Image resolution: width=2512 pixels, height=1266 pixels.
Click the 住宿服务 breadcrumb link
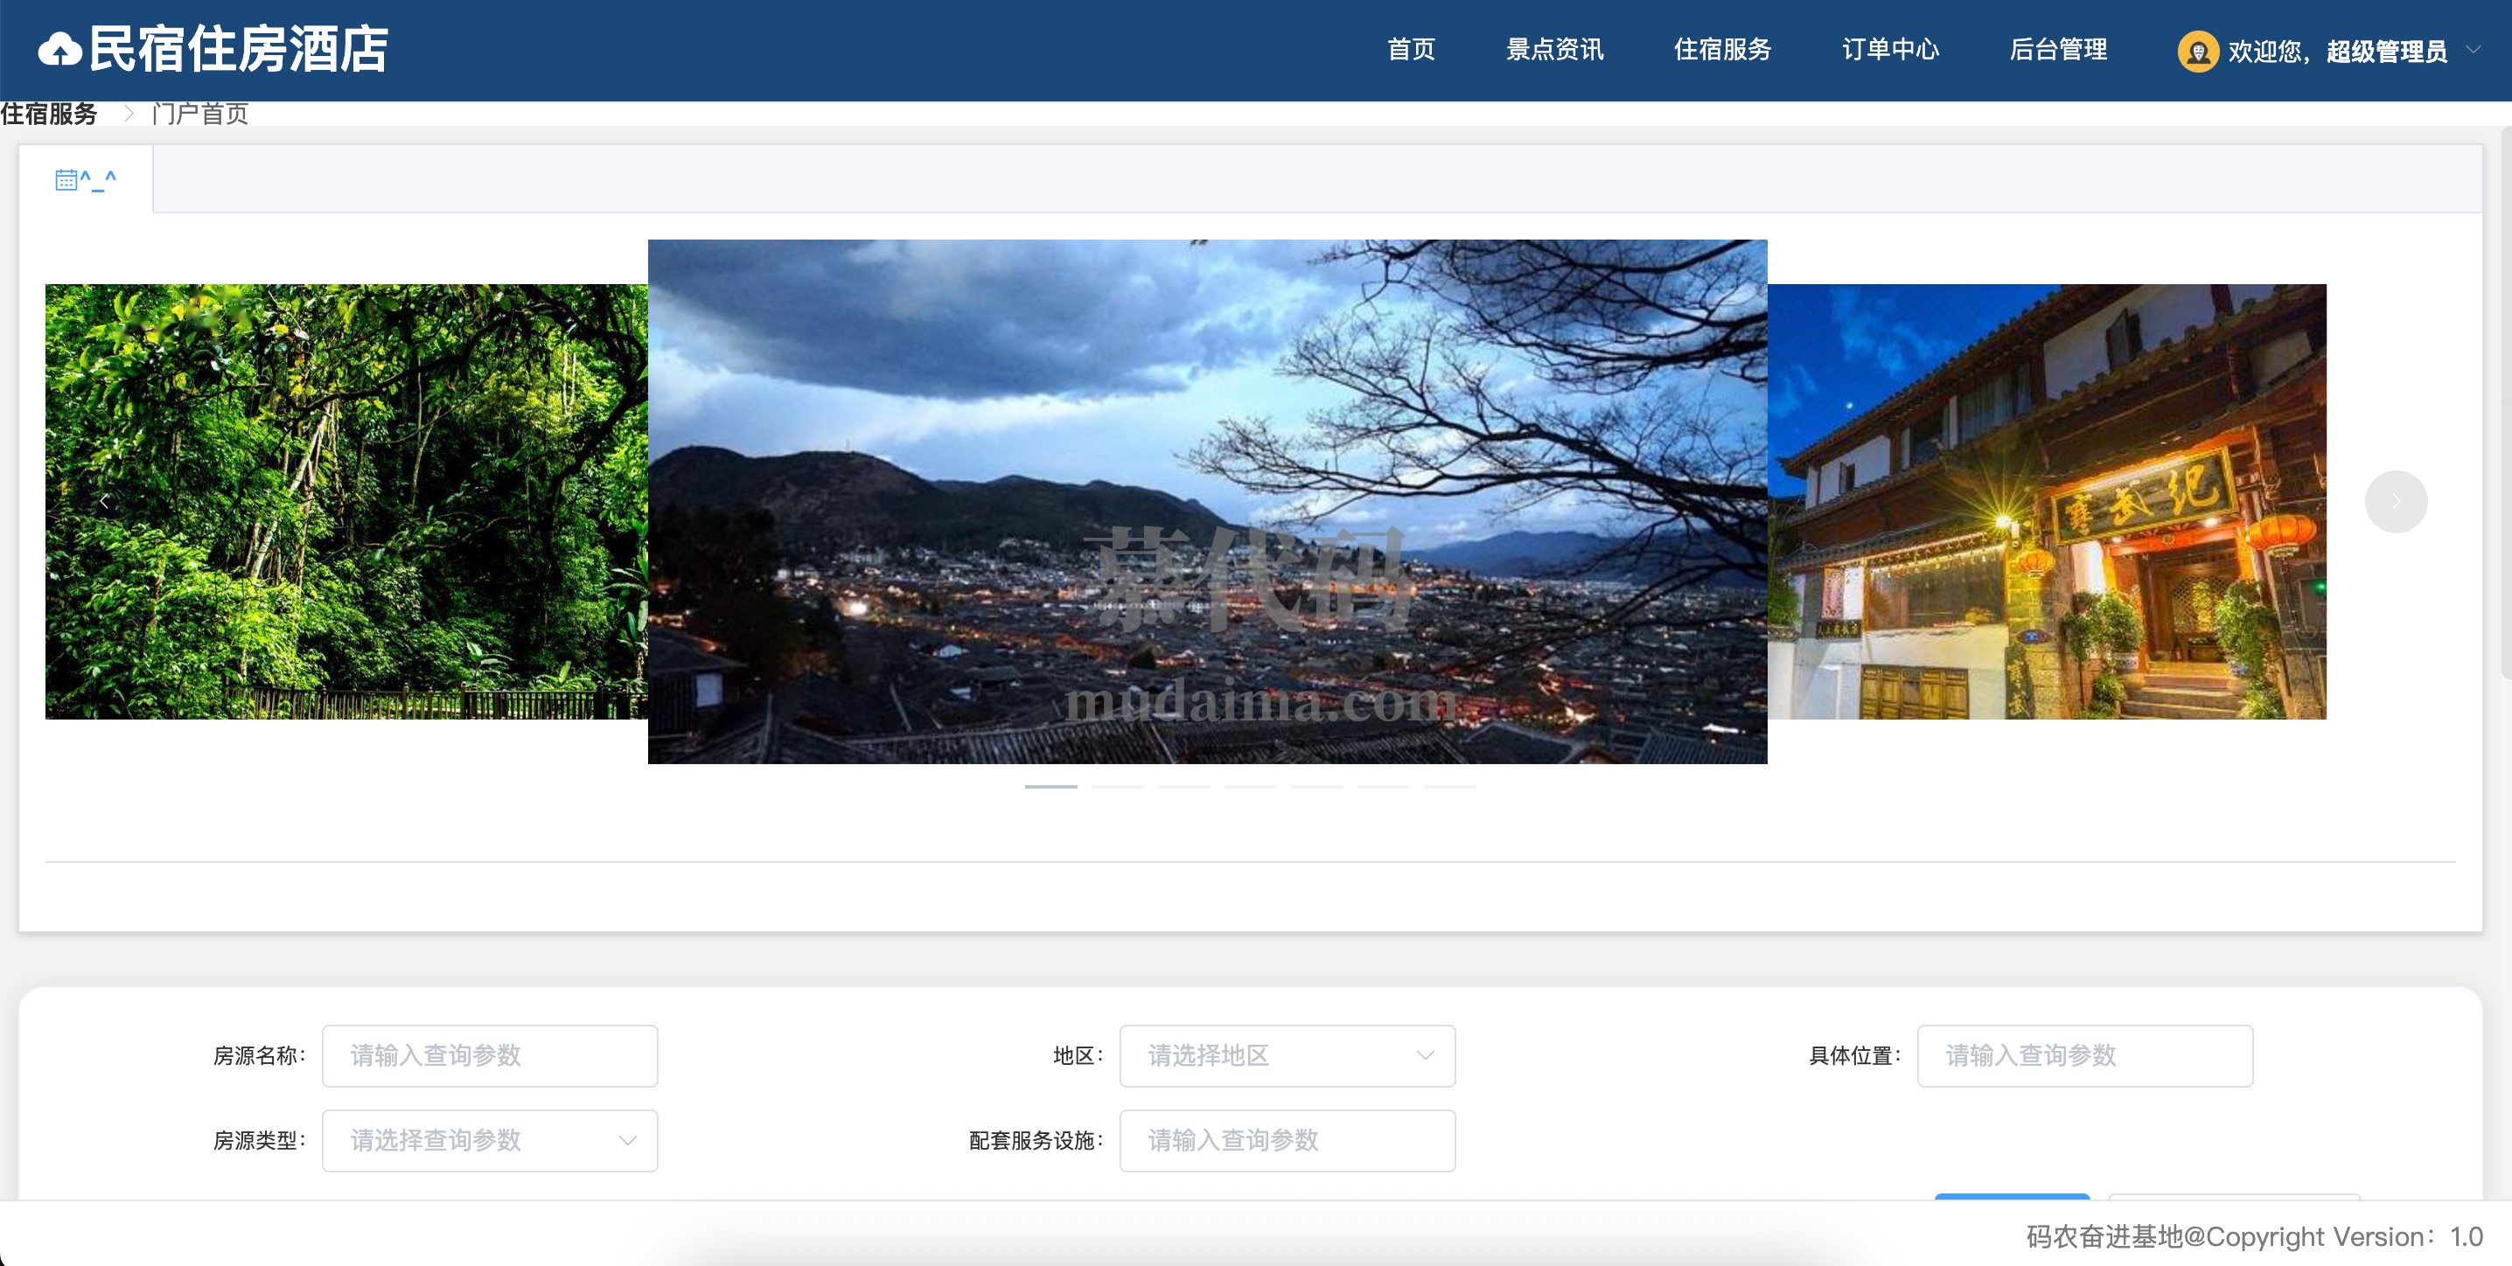pos(49,114)
